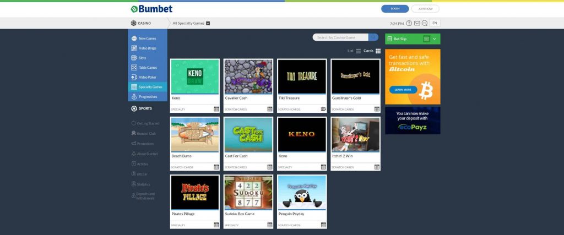Click the Bumbet logo
This screenshot has width=564, height=235.
click(x=151, y=9)
